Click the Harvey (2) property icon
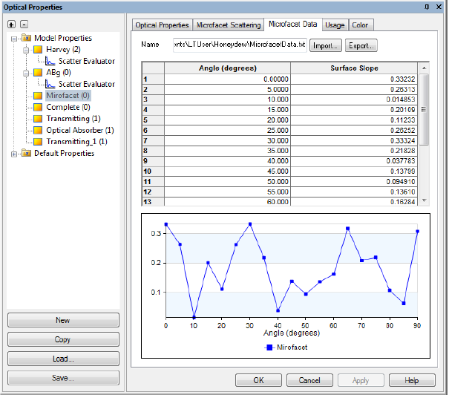Viewport: 449px width, 395px height. [38, 50]
